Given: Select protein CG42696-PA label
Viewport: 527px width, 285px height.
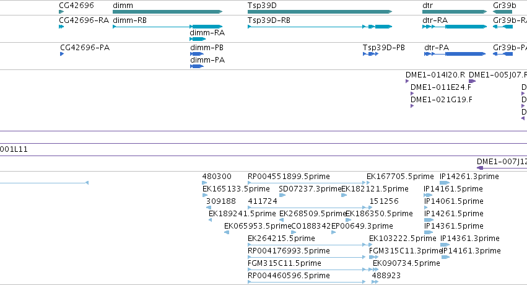Looking at the screenshot, I should coord(85,47).
